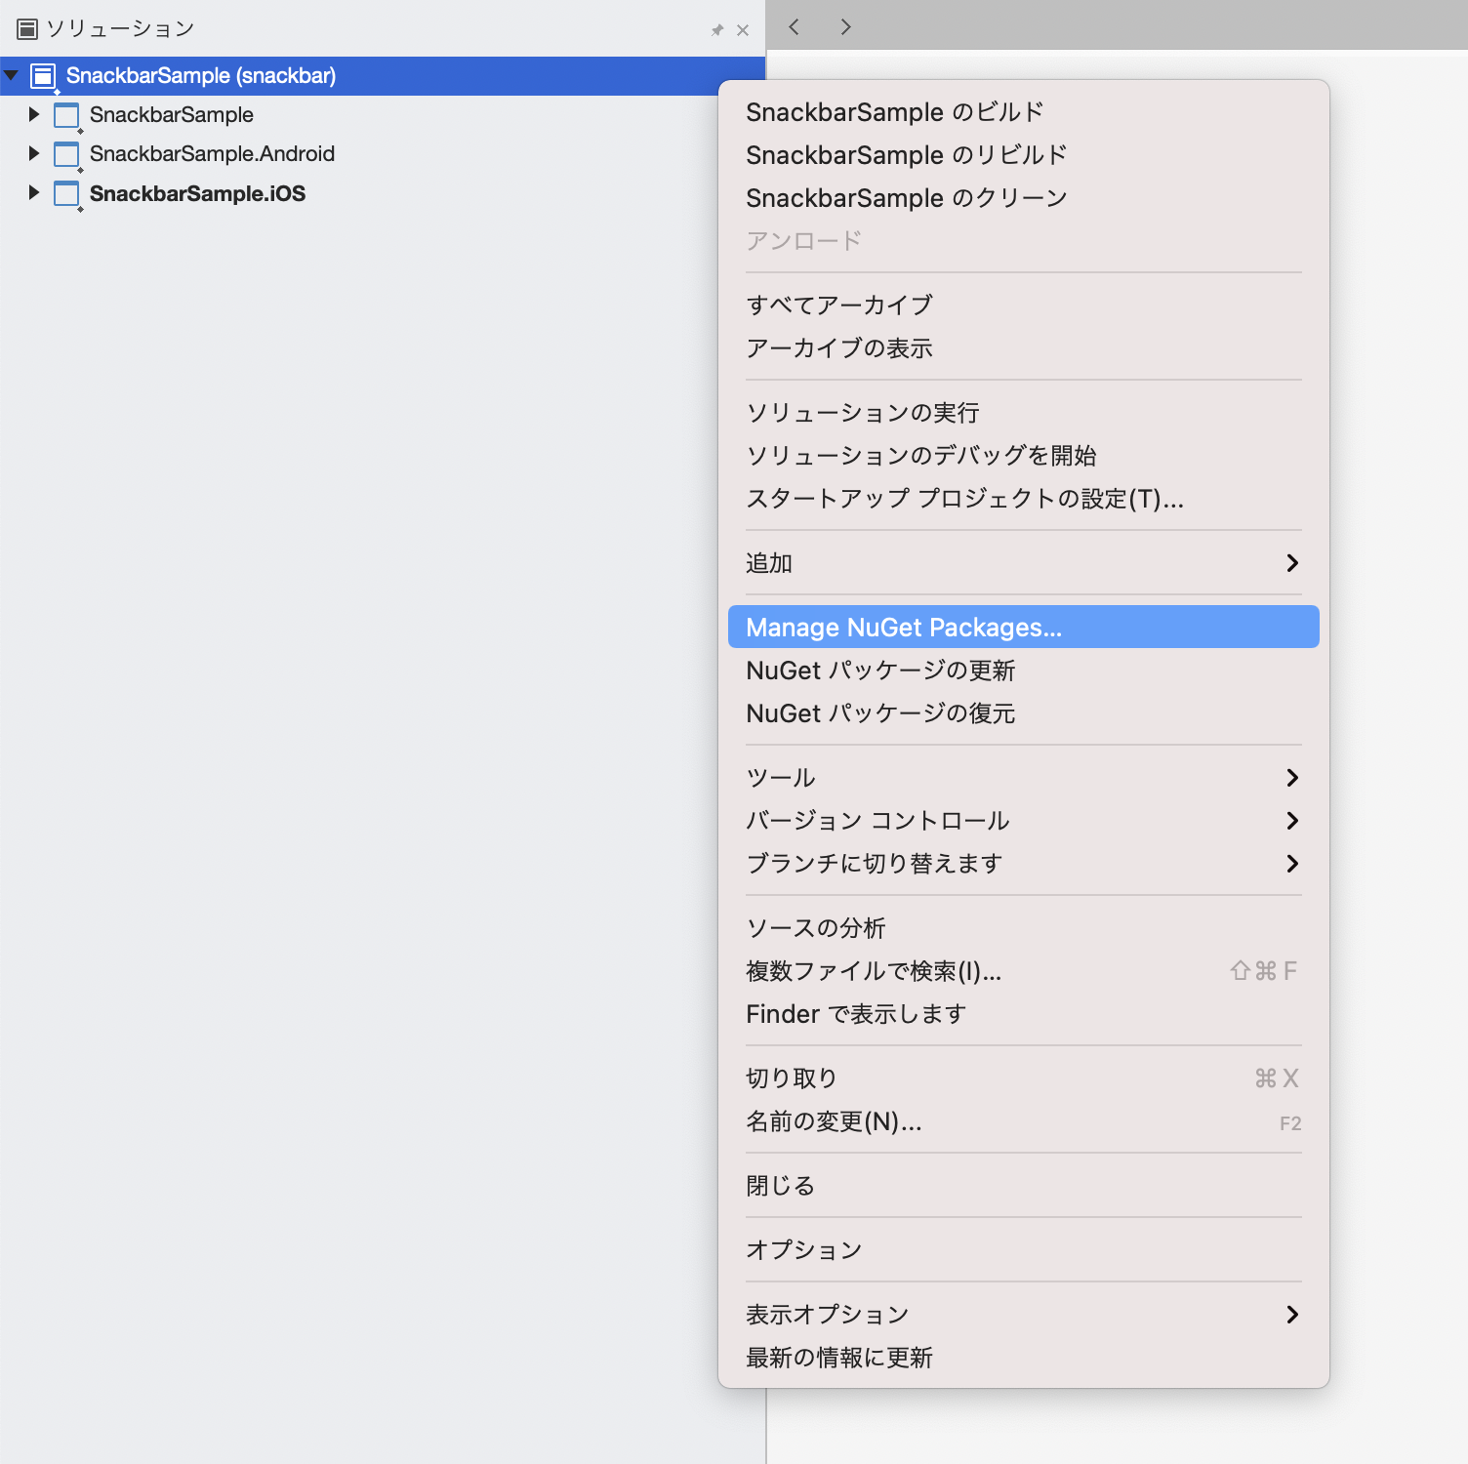Select 切り取り from the context menu
Screen dimensions: 1468x1464
(x=1024, y=1078)
